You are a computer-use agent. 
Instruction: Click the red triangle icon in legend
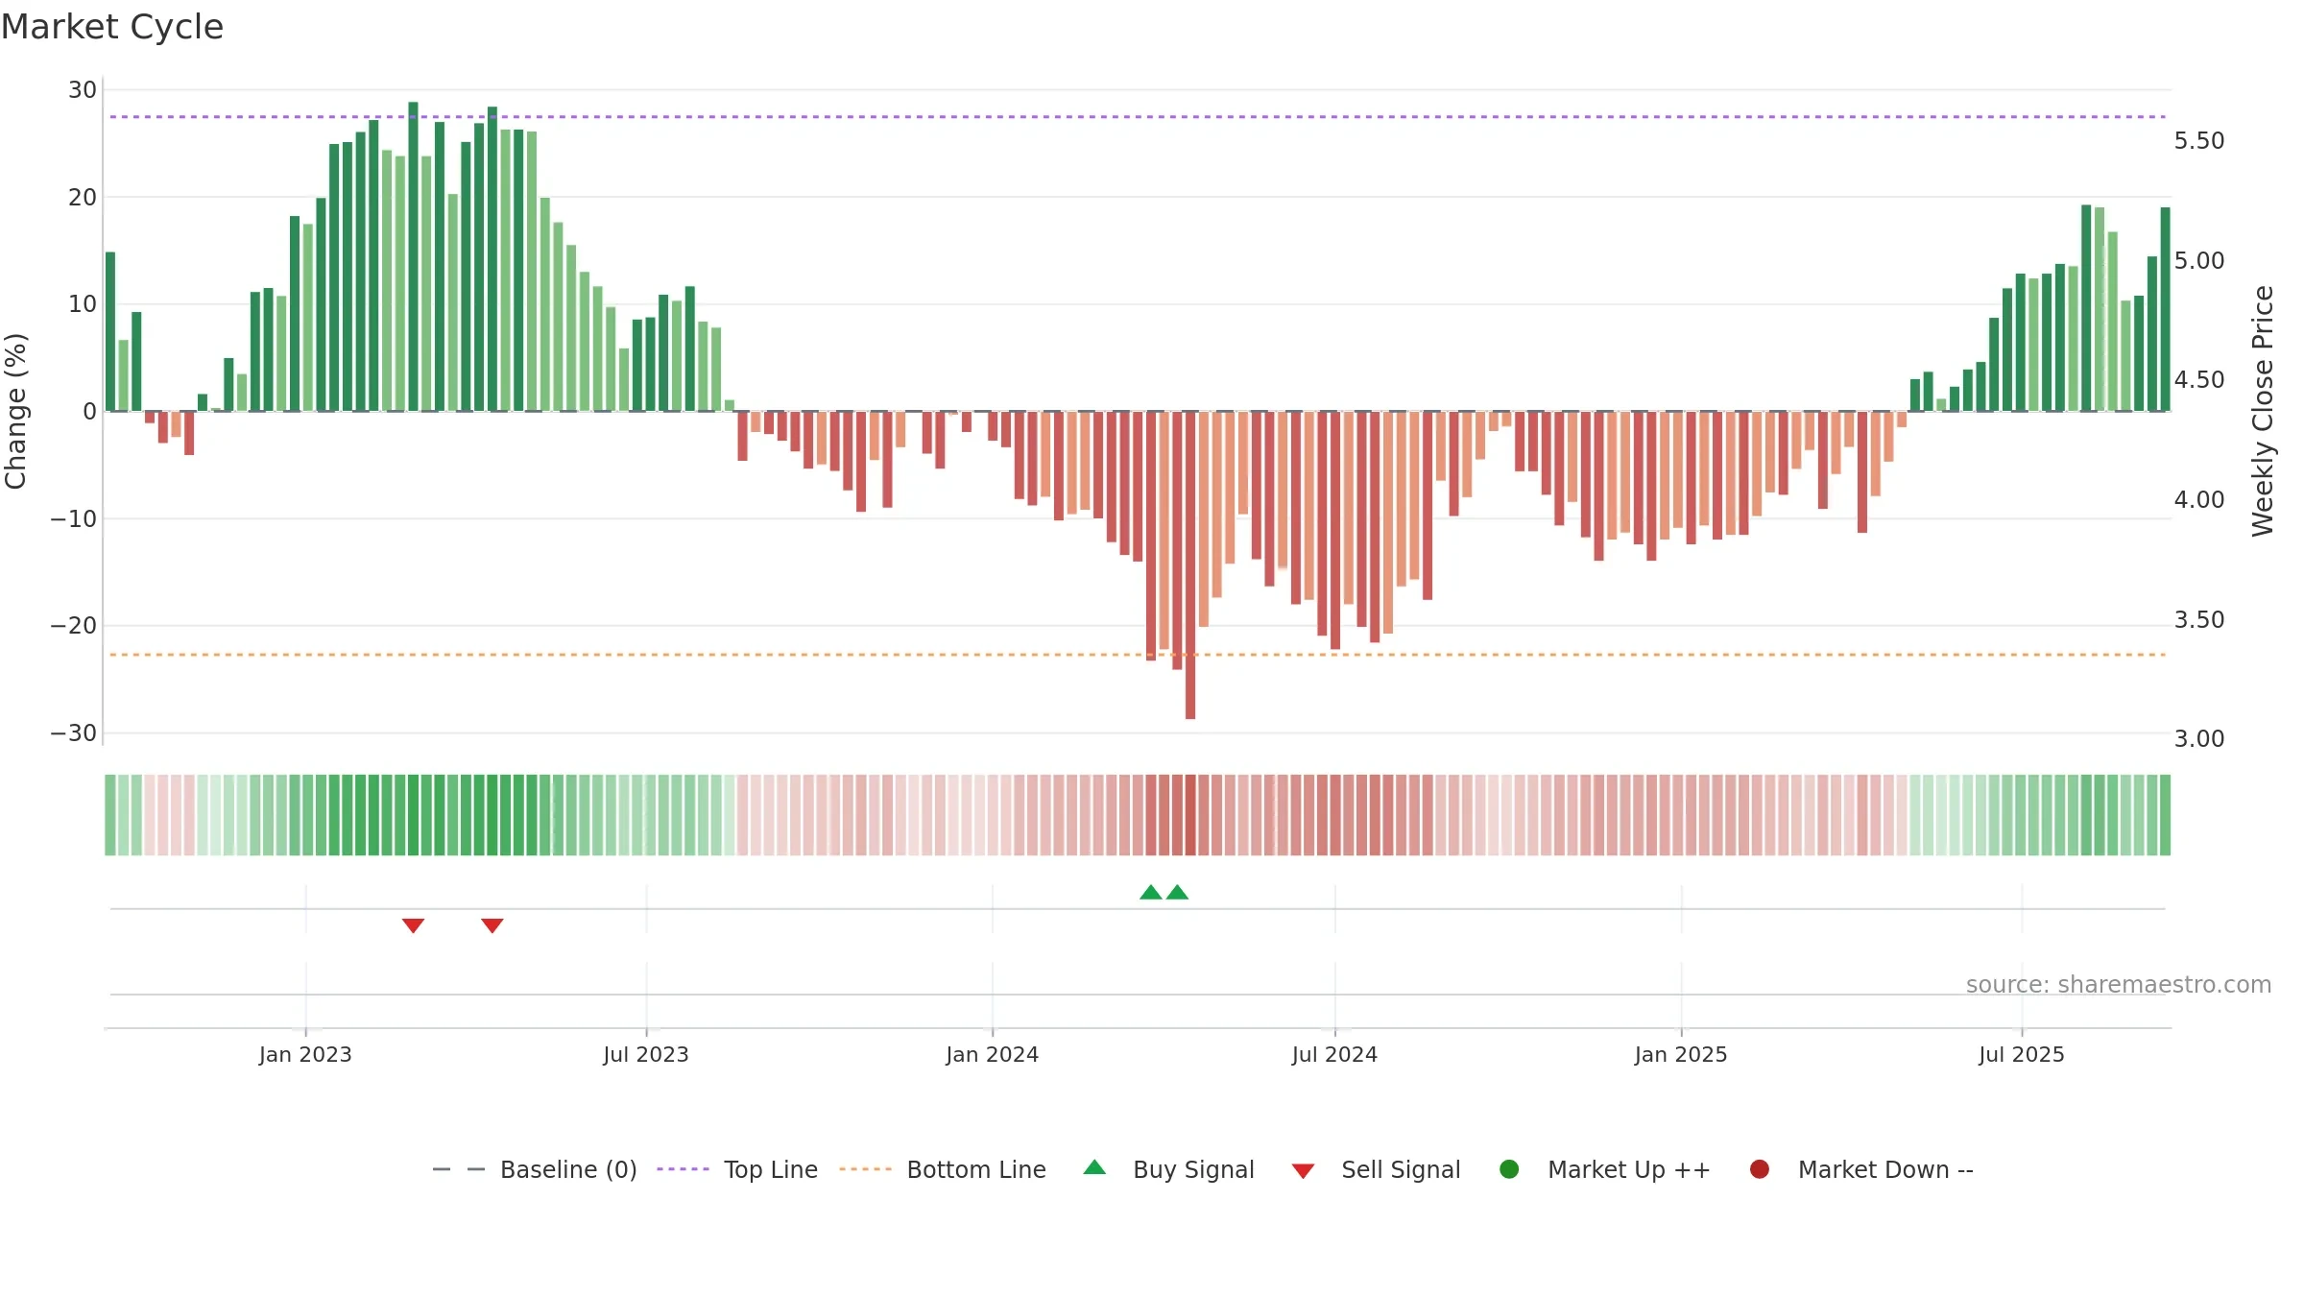[1303, 1171]
